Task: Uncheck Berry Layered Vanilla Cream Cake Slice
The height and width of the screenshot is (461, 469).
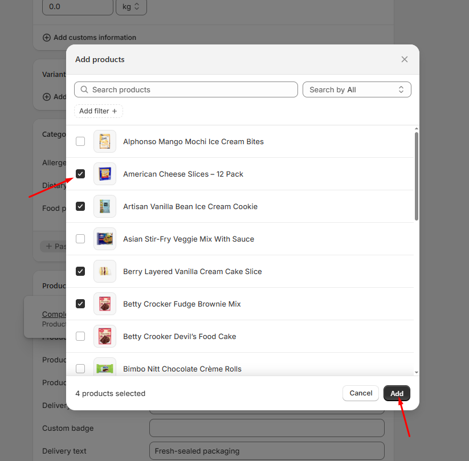Action: pyautogui.click(x=80, y=271)
